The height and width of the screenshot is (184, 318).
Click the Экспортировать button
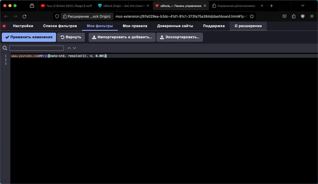point(180,37)
